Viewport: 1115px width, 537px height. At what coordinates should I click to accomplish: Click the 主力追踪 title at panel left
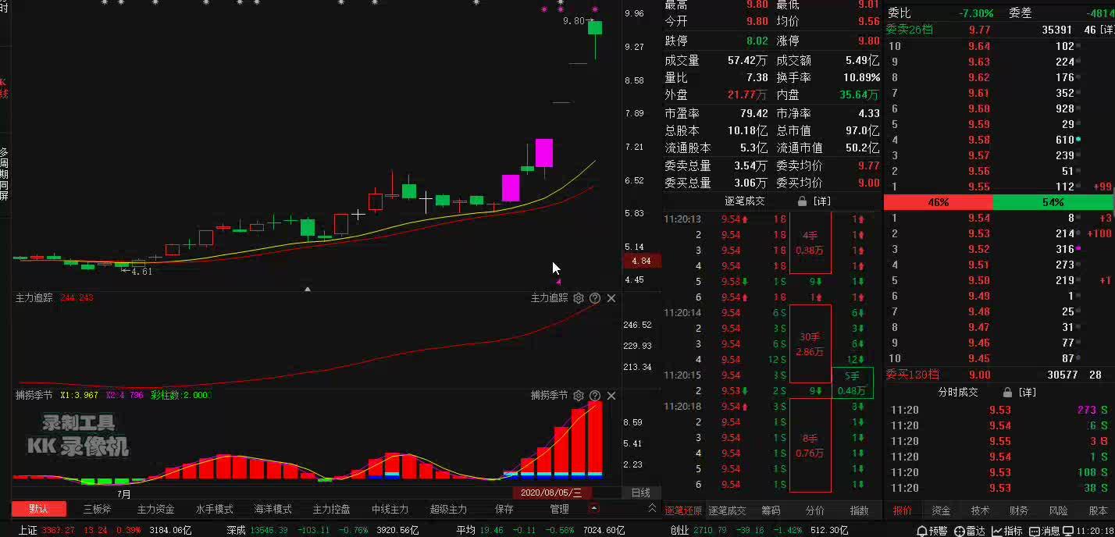(x=34, y=298)
